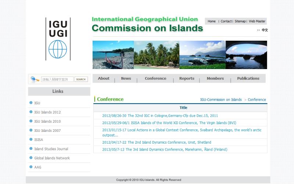Click the IGU UGI globe logo

(58, 39)
